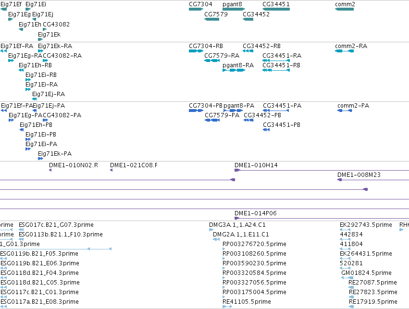
Task: Select the CG7304 gene bar glyph
Action: (x=196, y=9)
